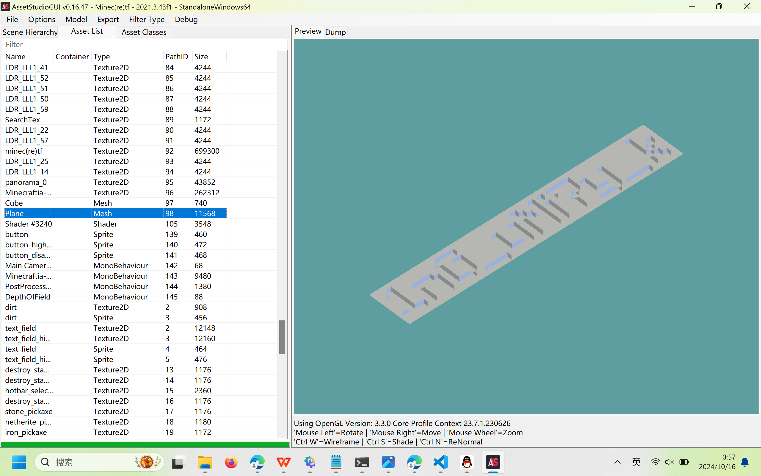Switch to the Dump tab
This screenshot has width=761, height=476.
tap(335, 32)
